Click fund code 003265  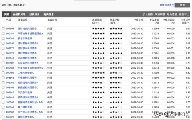(x=10, y=83)
